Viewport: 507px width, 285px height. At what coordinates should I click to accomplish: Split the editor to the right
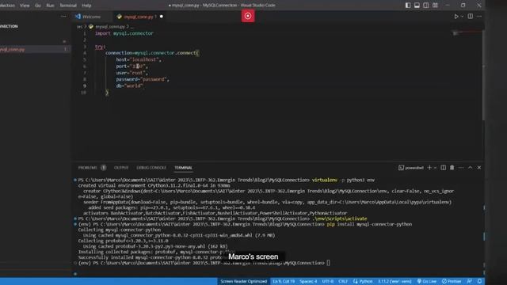tap(470, 17)
